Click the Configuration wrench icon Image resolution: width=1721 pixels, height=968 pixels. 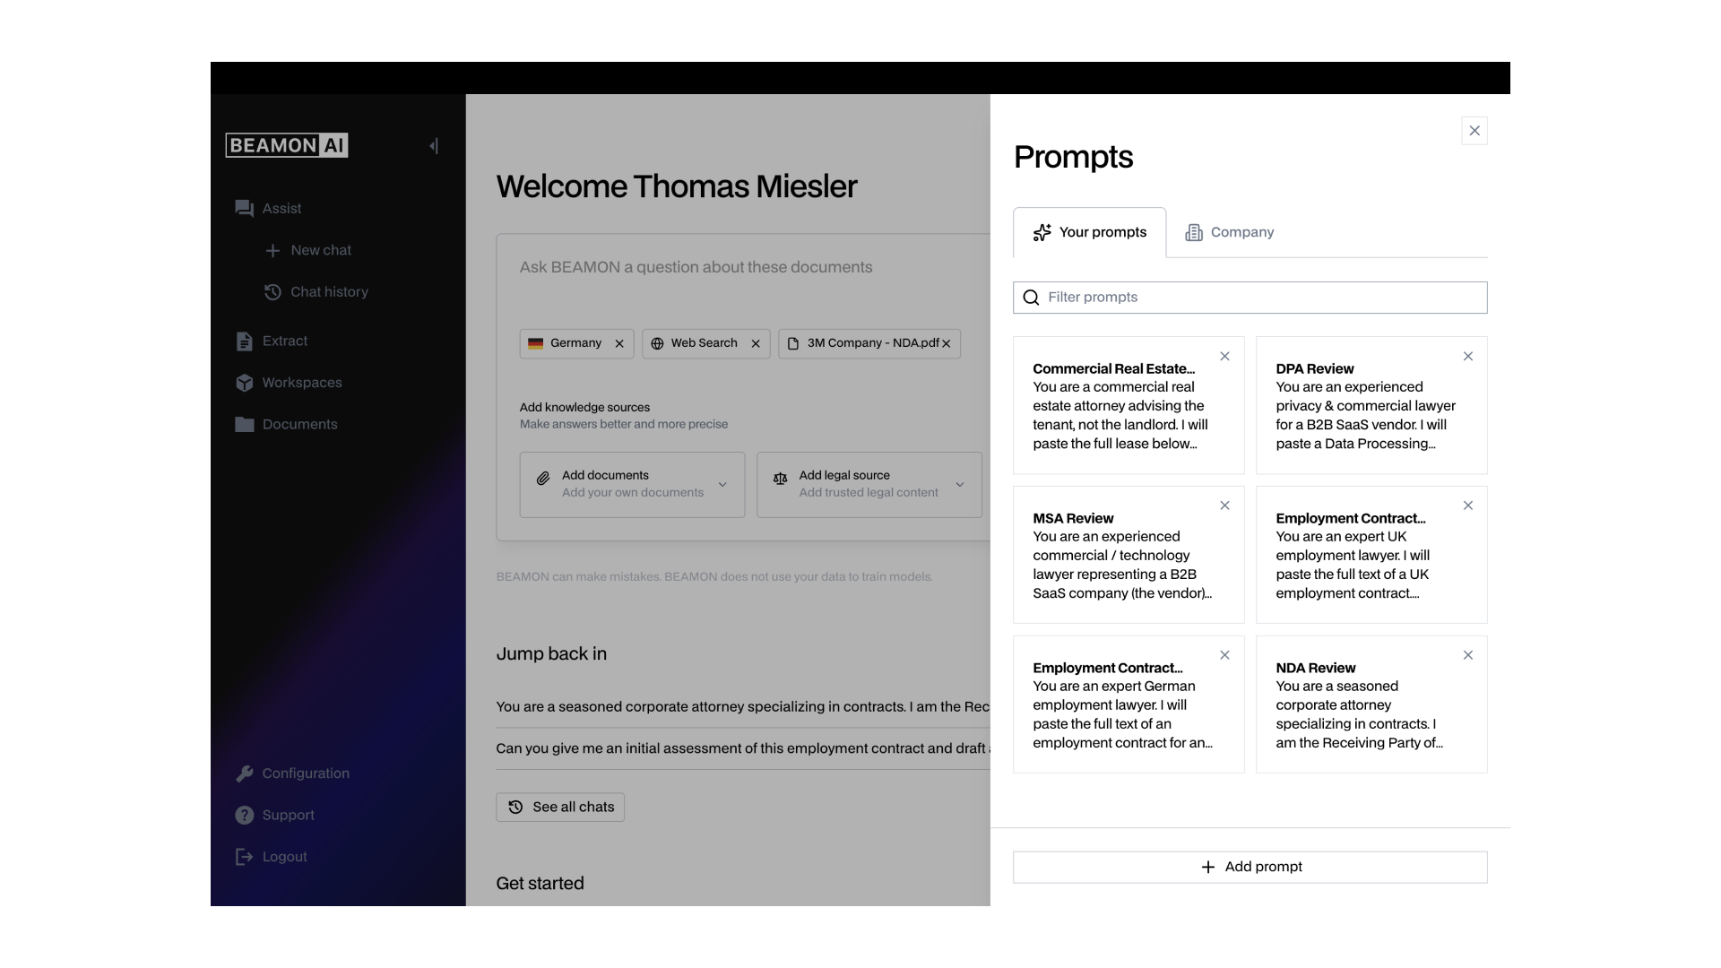(x=244, y=774)
